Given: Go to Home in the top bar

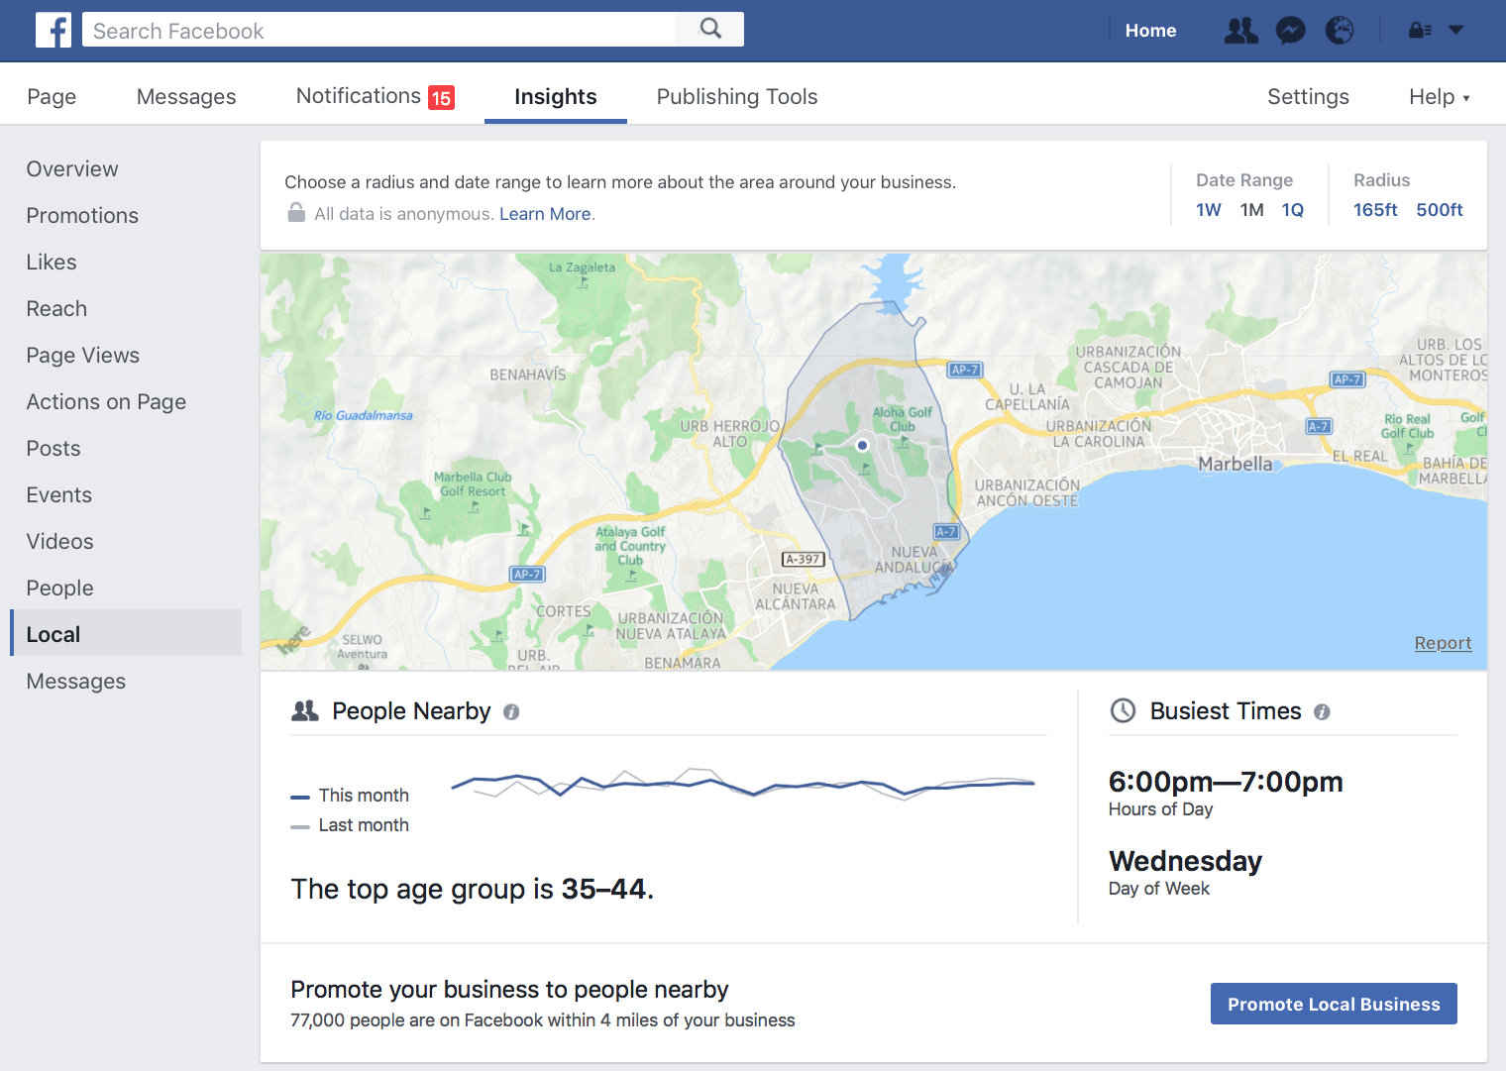Looking at the screenshot, I should pyautogui.click(x=1150, y=31).
